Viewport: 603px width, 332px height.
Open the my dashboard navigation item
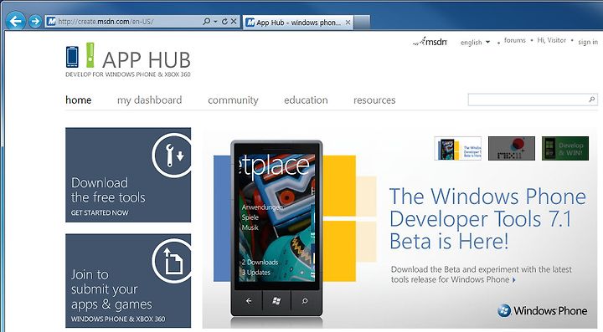coord(150,100)
